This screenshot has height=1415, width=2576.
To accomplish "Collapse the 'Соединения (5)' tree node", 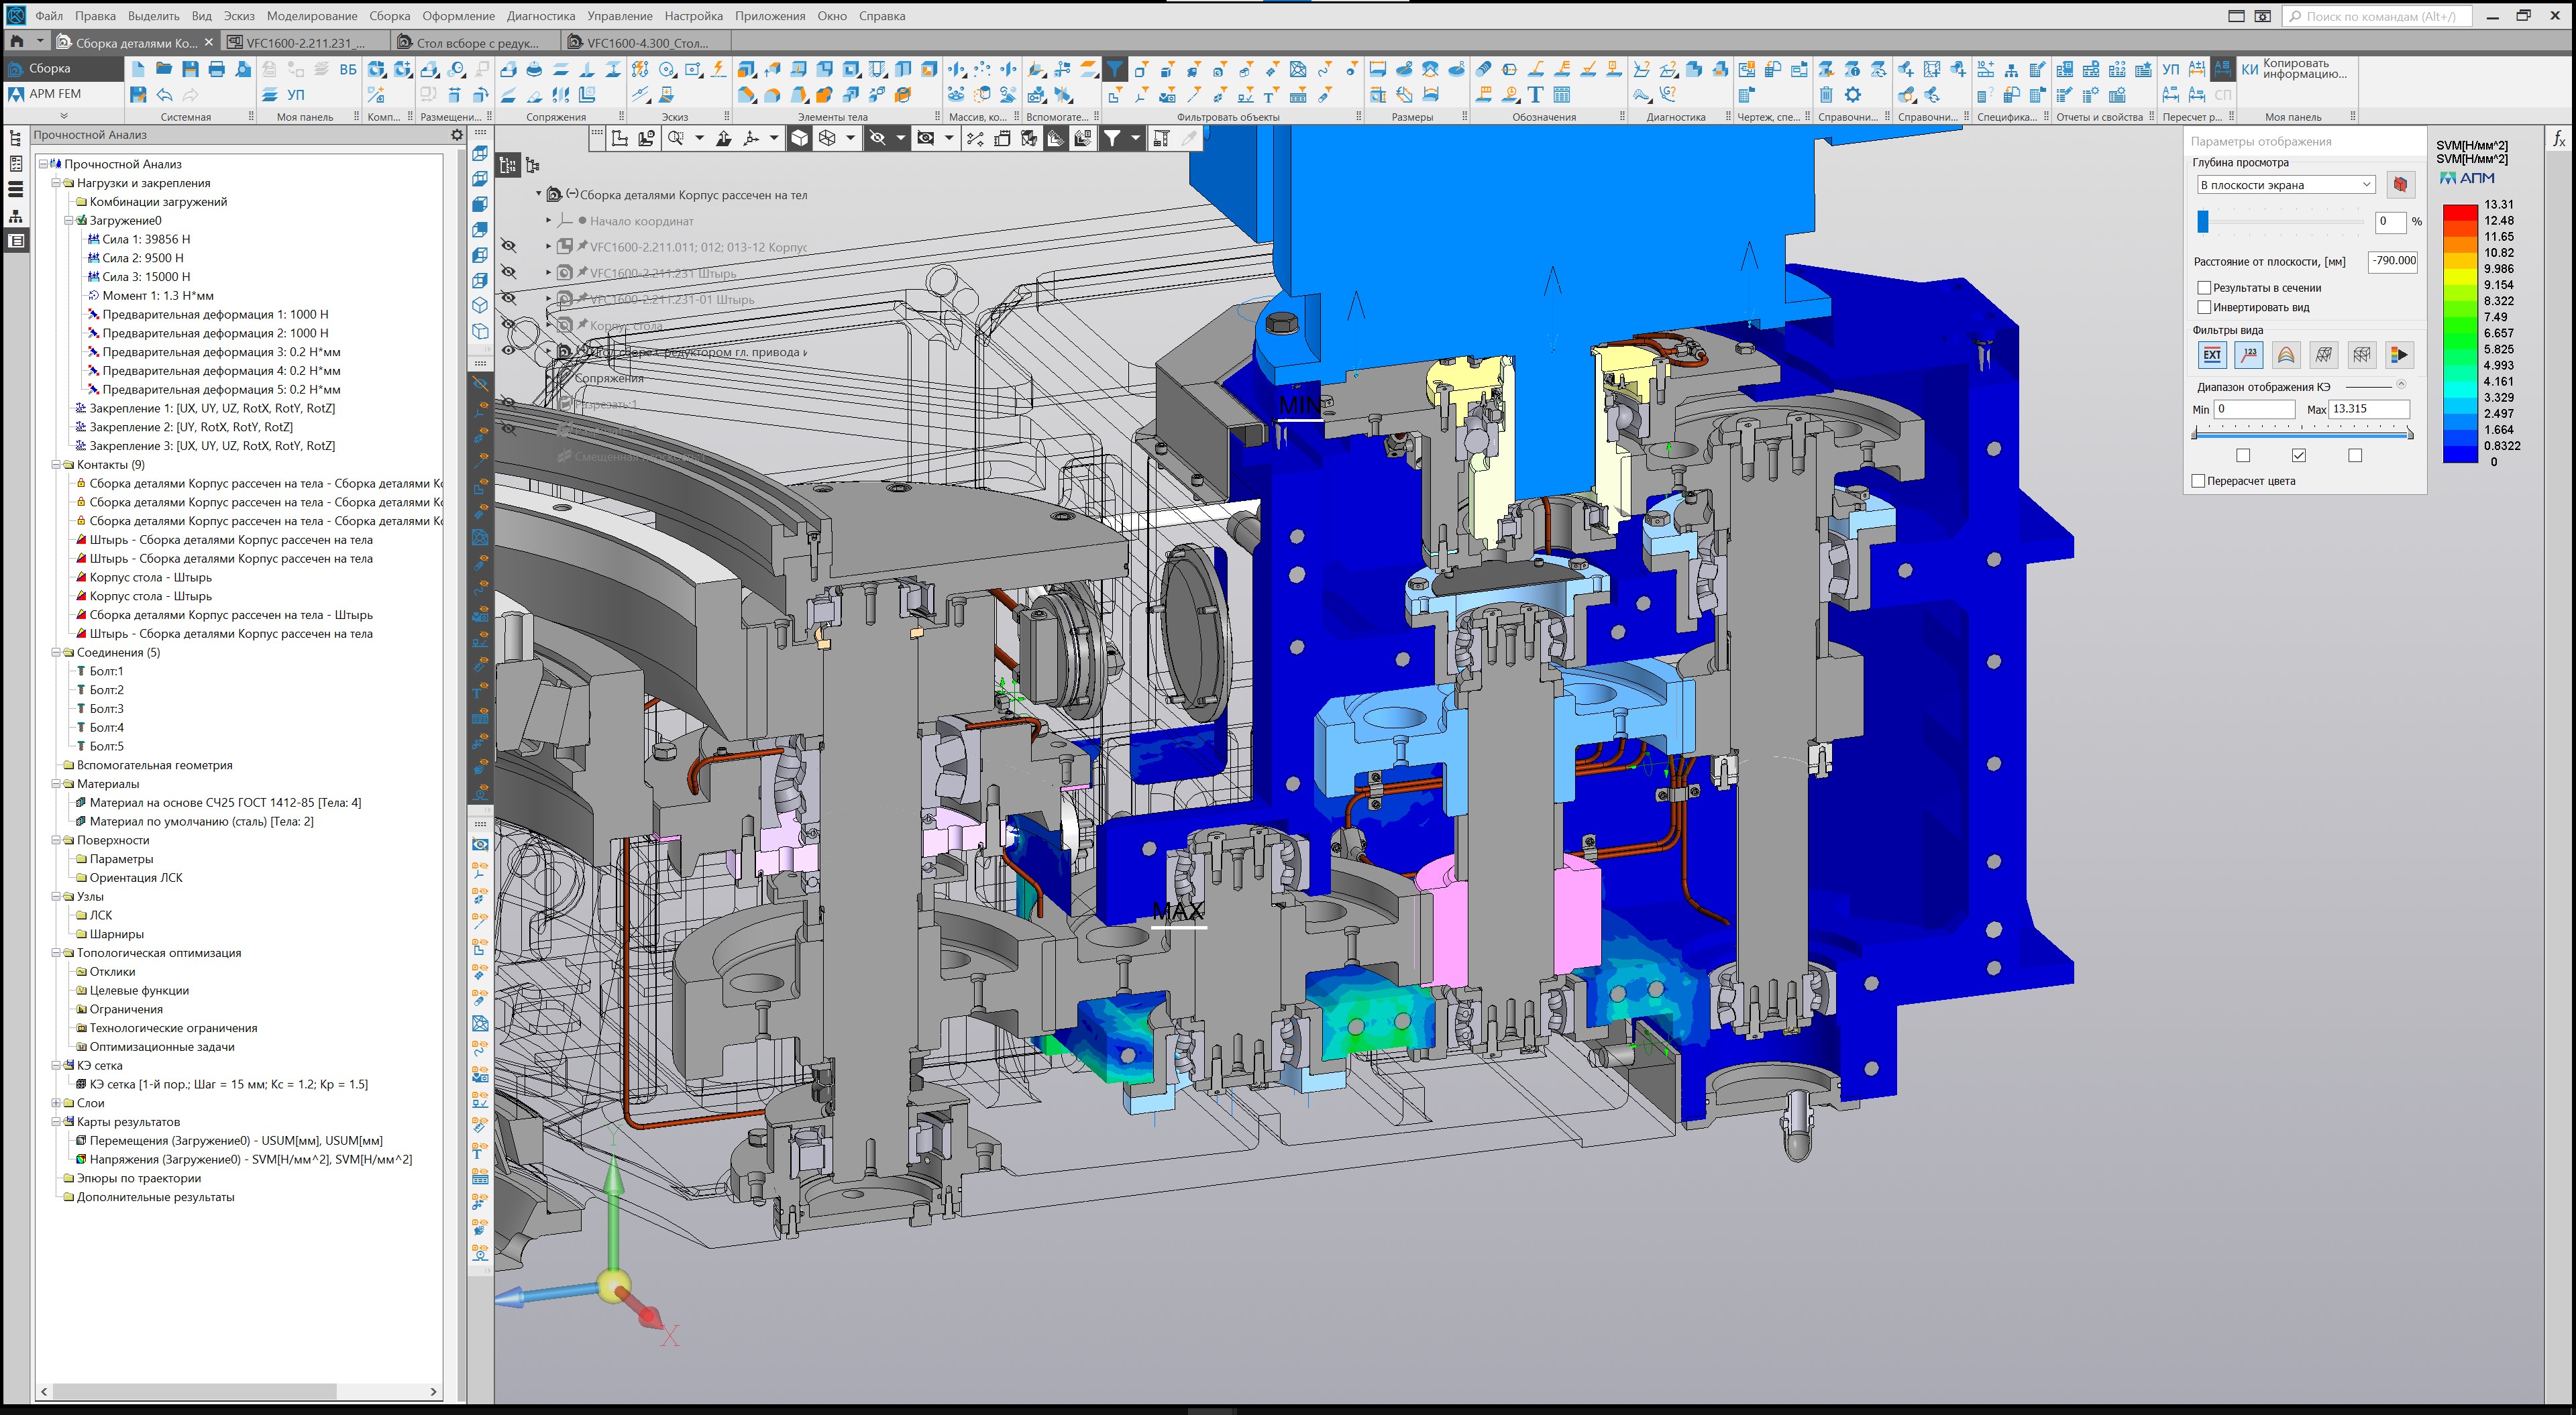I will 56,653.
